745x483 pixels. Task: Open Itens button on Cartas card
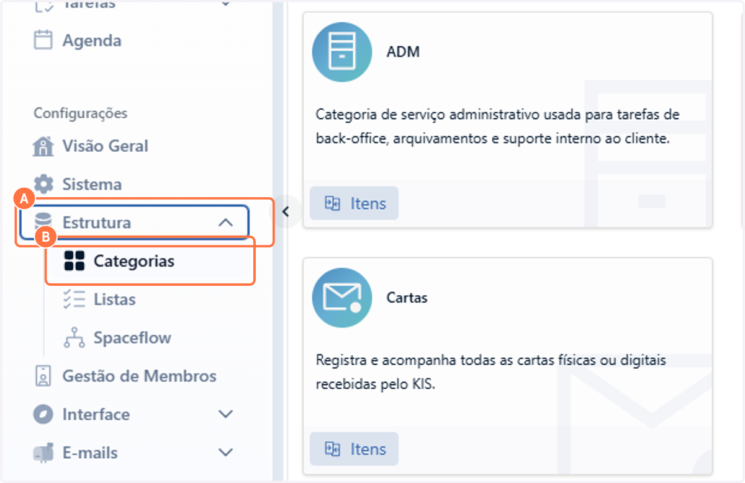(x=354, y=450)
